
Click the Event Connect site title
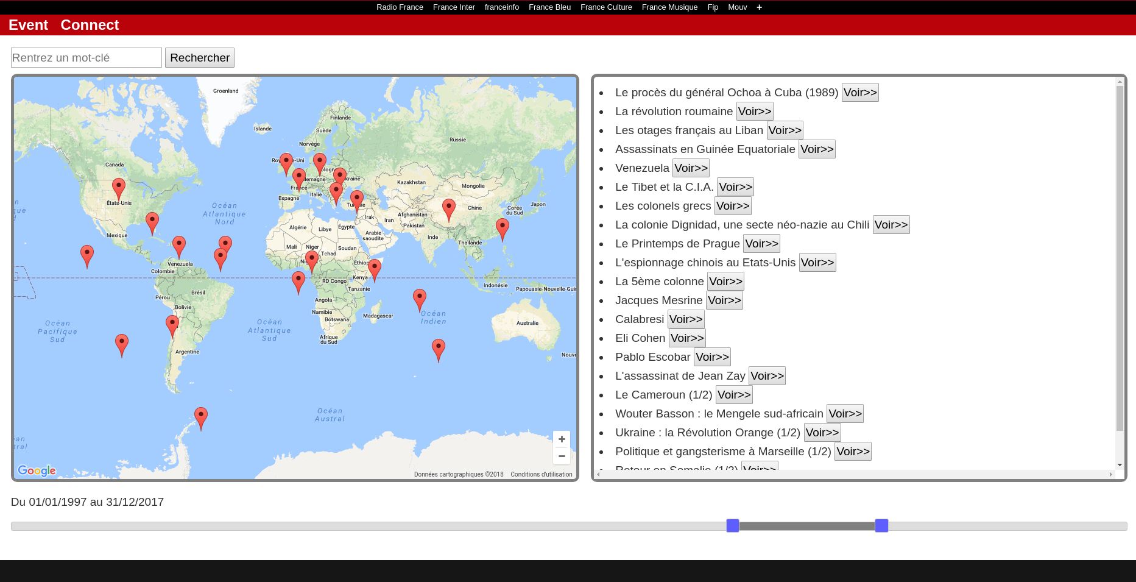(64, 25)
